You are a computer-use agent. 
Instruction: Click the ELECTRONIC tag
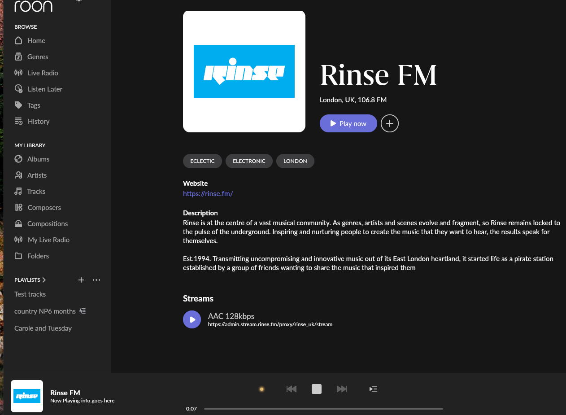249,161
